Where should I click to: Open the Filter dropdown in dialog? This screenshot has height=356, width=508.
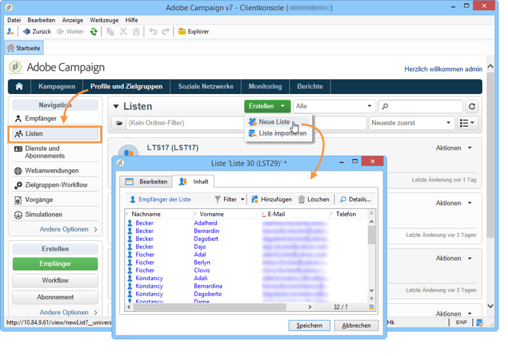[x=230, y=200]
